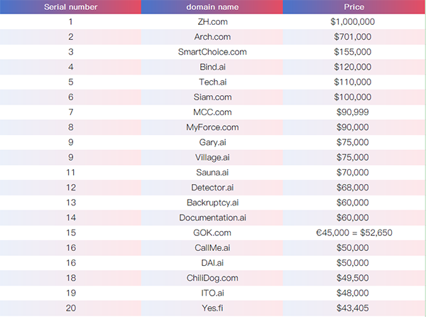Select the Arch.com domain name
The height and width of the screenshot is (317, 426).
click(212, 37)
